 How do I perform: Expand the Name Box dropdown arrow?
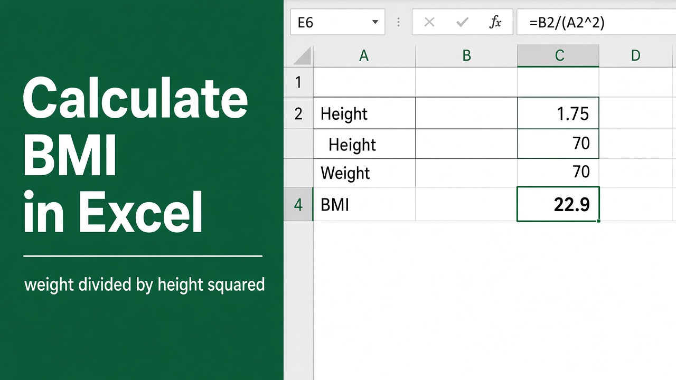[375, 22]
